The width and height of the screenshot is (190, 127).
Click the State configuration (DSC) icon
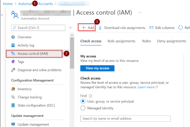[13, 105]
